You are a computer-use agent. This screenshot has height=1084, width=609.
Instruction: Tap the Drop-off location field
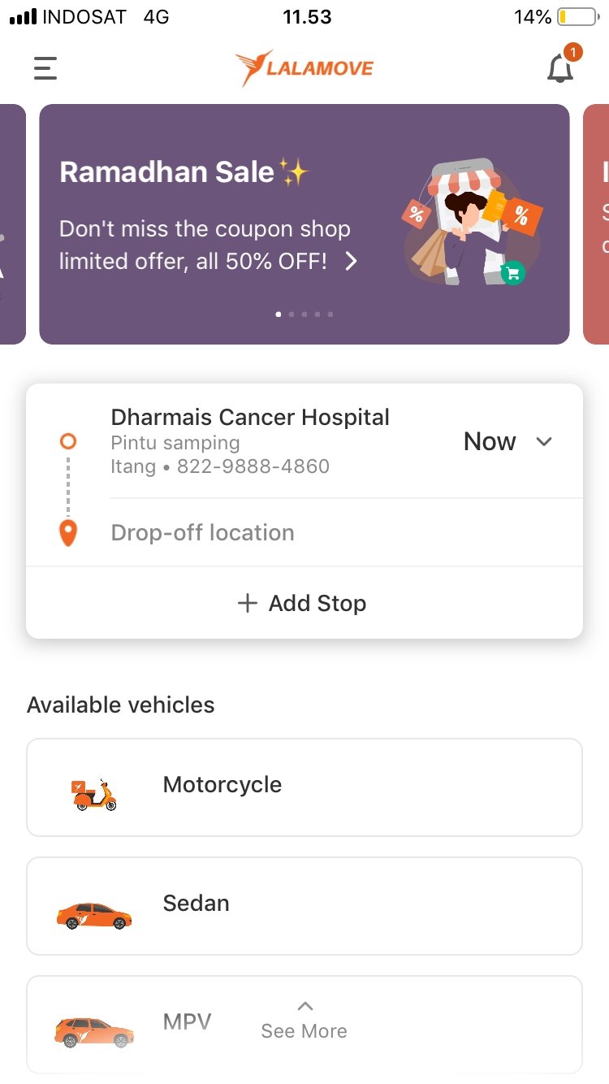point(347,533)
